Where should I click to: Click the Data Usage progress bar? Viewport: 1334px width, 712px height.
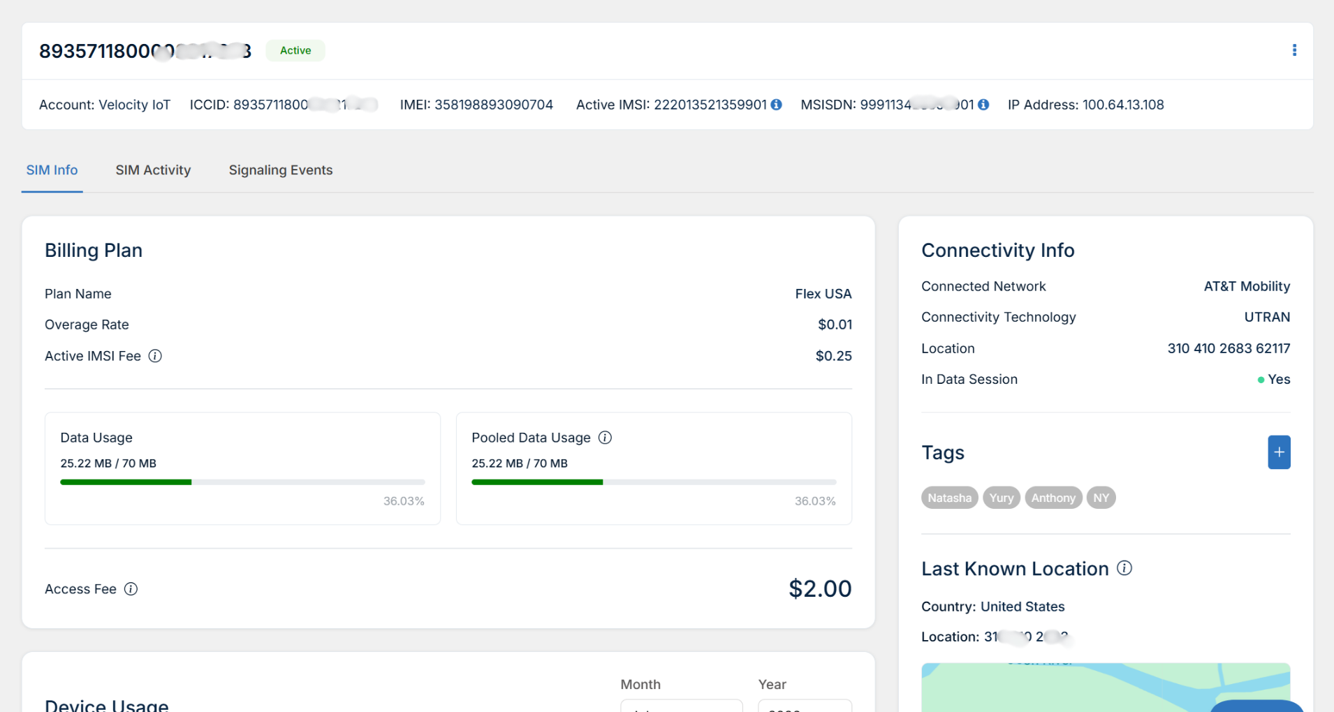point(242,482)
